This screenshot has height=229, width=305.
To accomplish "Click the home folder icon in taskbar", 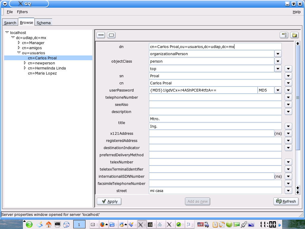I will (48, 225).
